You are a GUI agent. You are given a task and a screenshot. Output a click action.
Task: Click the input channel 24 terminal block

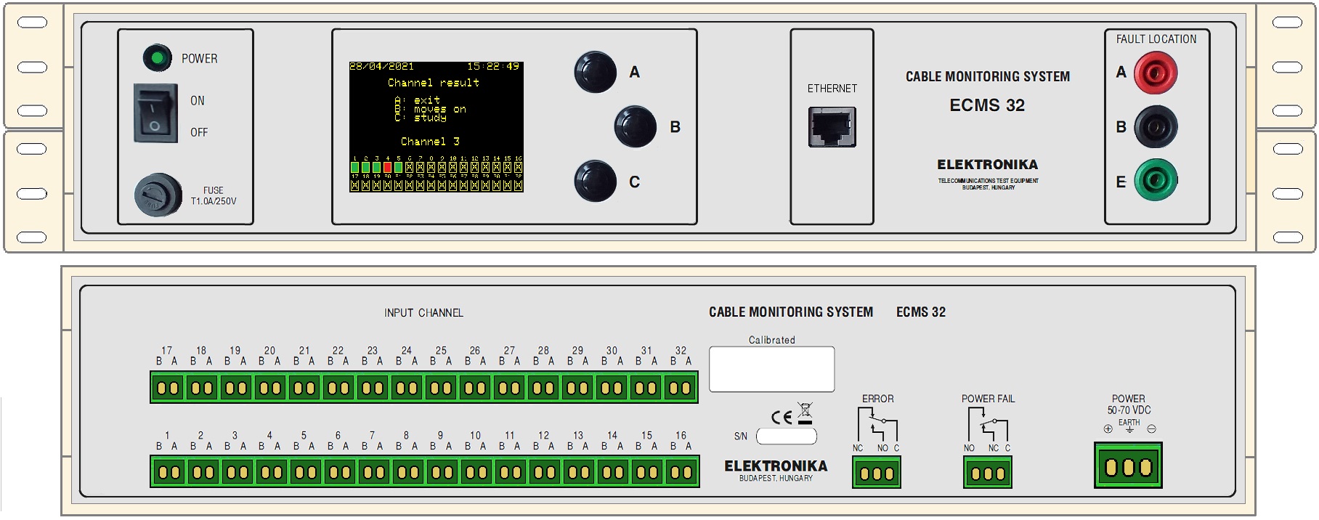pos(407,388)
